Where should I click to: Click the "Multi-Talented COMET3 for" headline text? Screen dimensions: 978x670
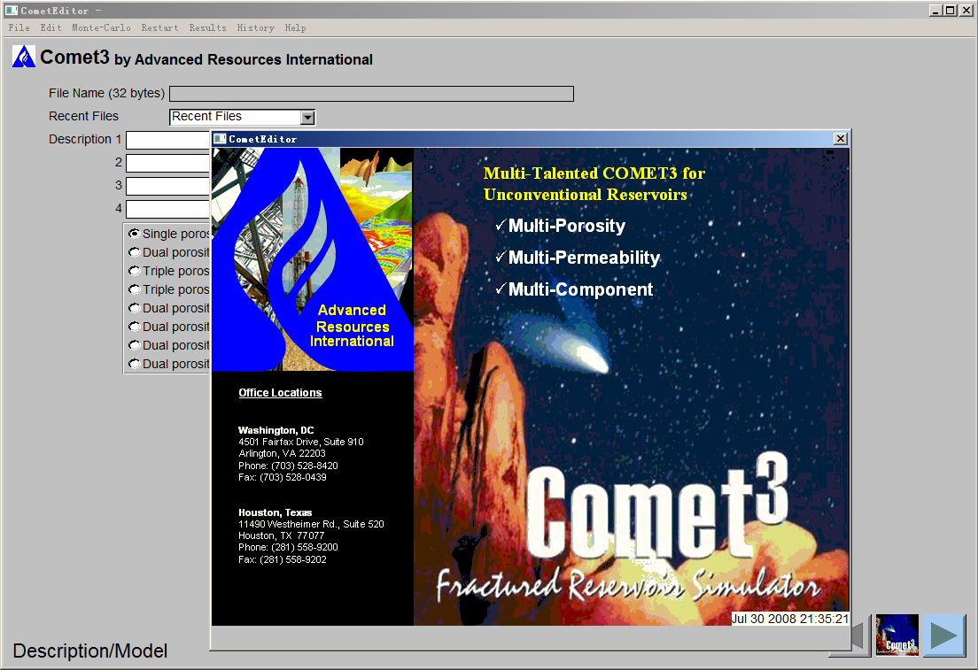594,173
